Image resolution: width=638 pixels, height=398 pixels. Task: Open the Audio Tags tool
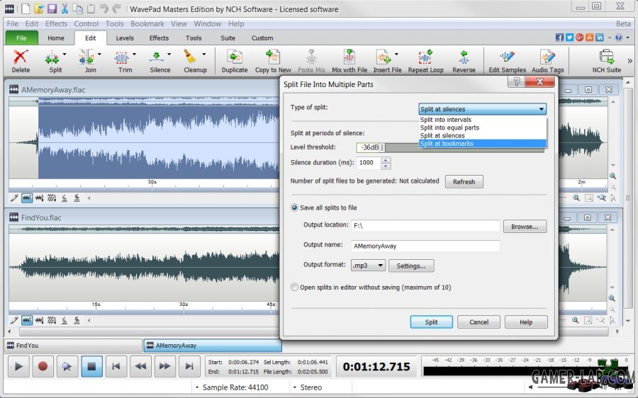point(548,61)
